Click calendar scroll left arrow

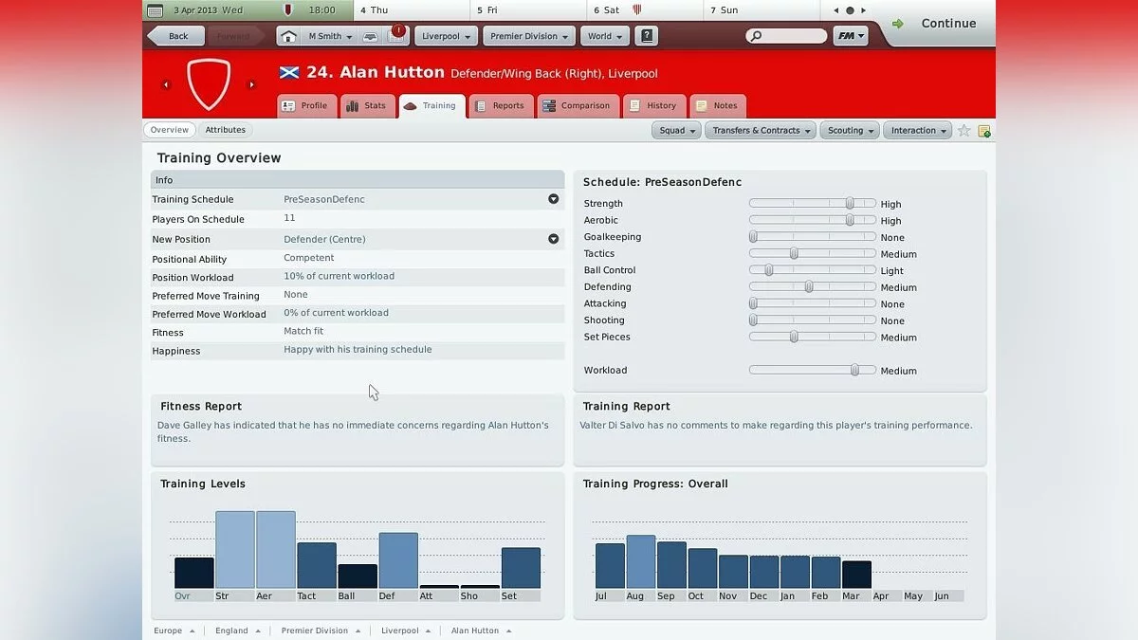pyautogui.click(x=835, y=10)
